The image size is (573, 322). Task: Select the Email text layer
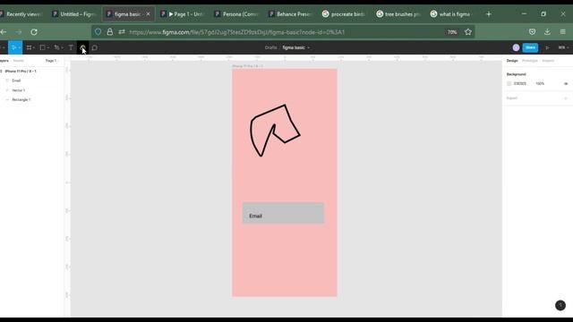tap(16, 80)
